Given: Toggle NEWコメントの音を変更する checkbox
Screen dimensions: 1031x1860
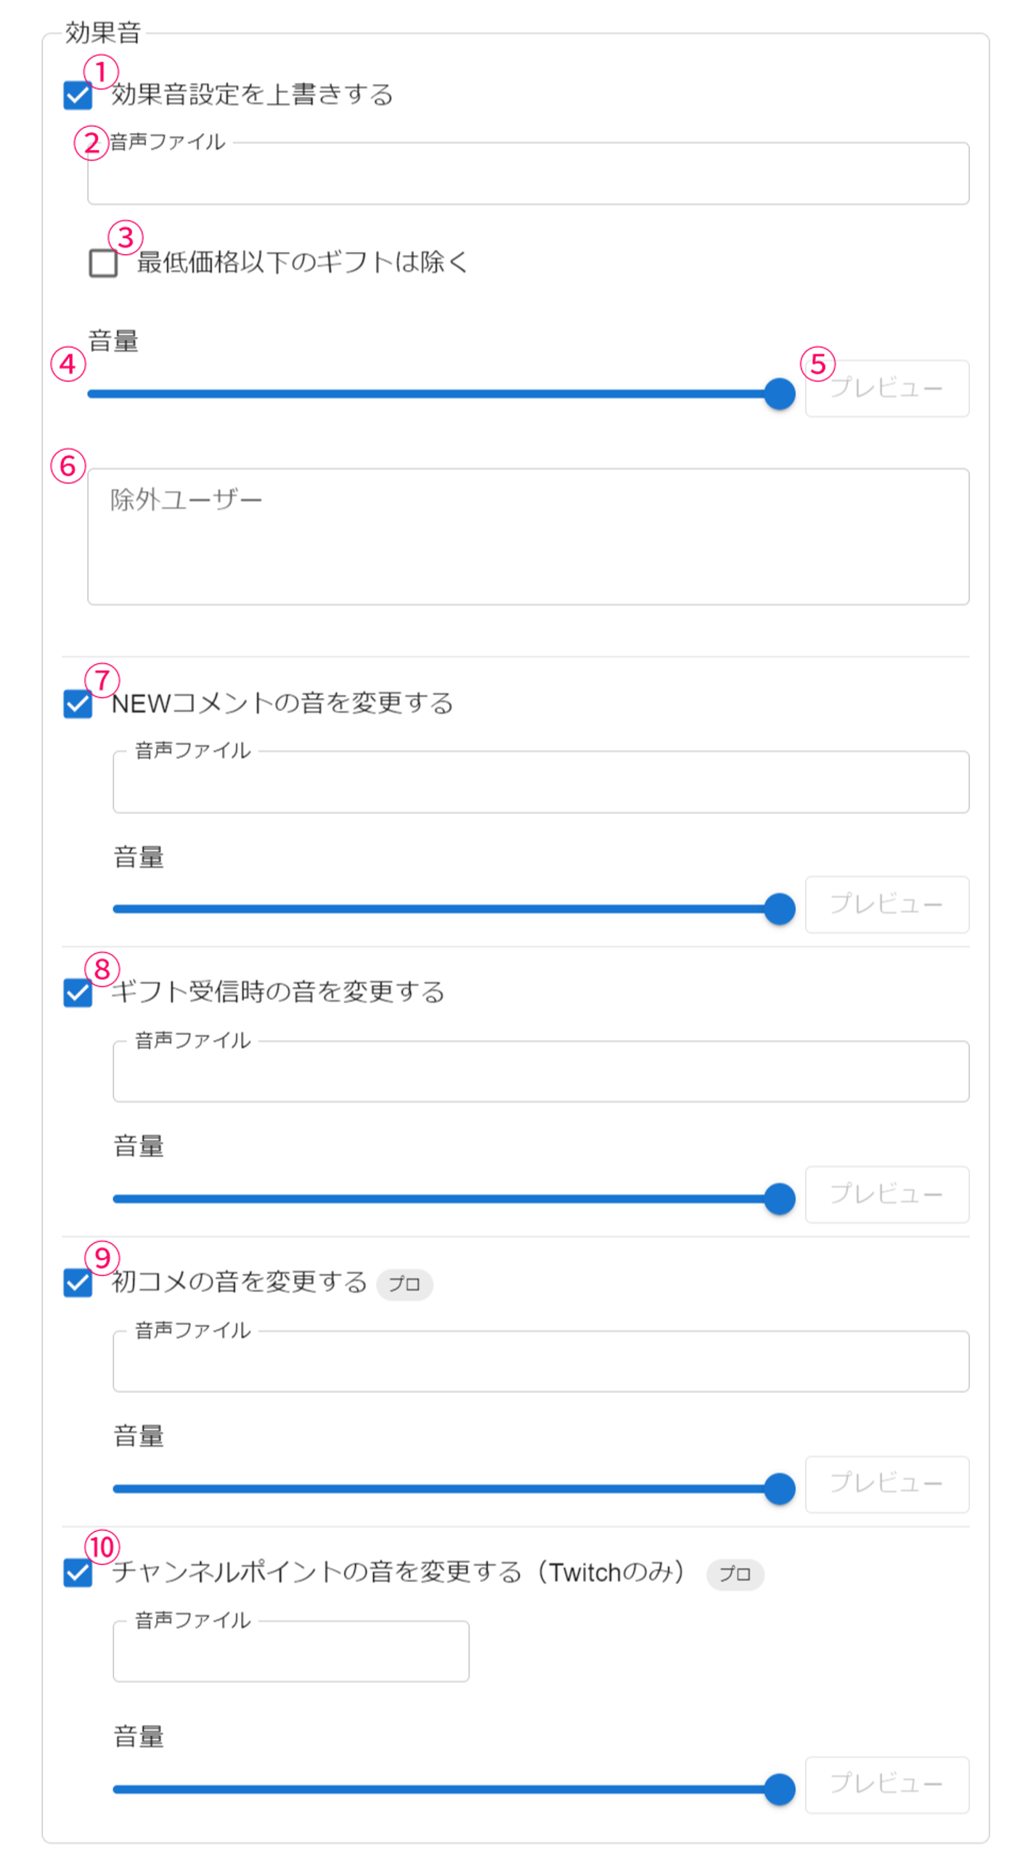Looking at the screenshot, I should point(78,703).
